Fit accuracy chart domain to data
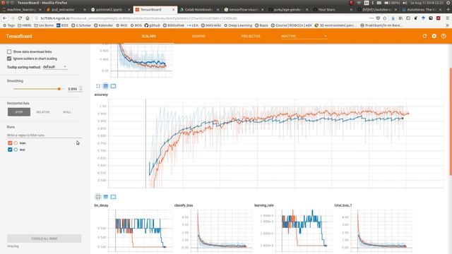Screen dimensions: 452x254 (x=113, y=86)
